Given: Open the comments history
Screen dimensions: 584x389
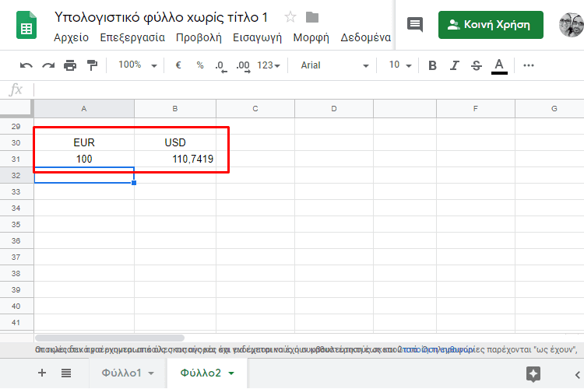Looking at the screenshot, I should 415,25.
